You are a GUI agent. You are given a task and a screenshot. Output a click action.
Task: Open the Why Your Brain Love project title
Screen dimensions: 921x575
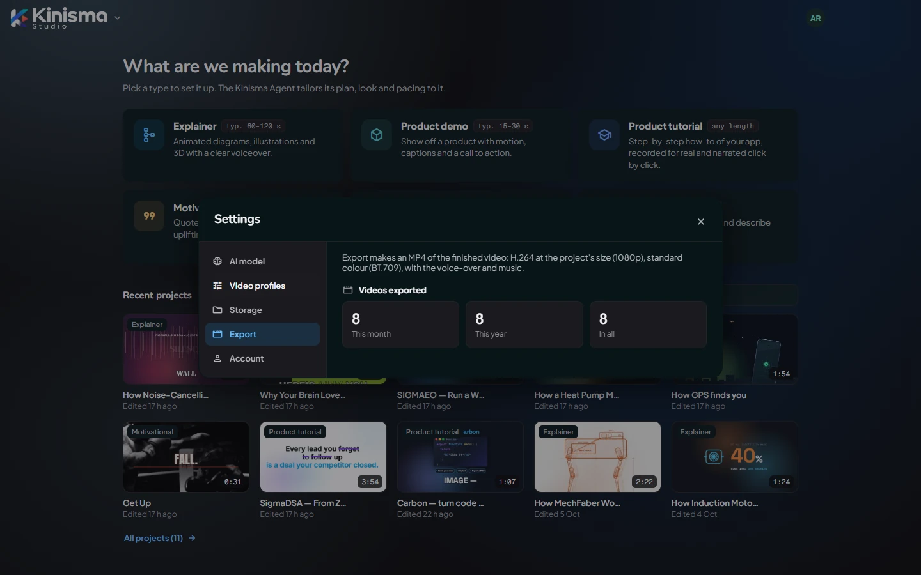(x=303, y=395)
